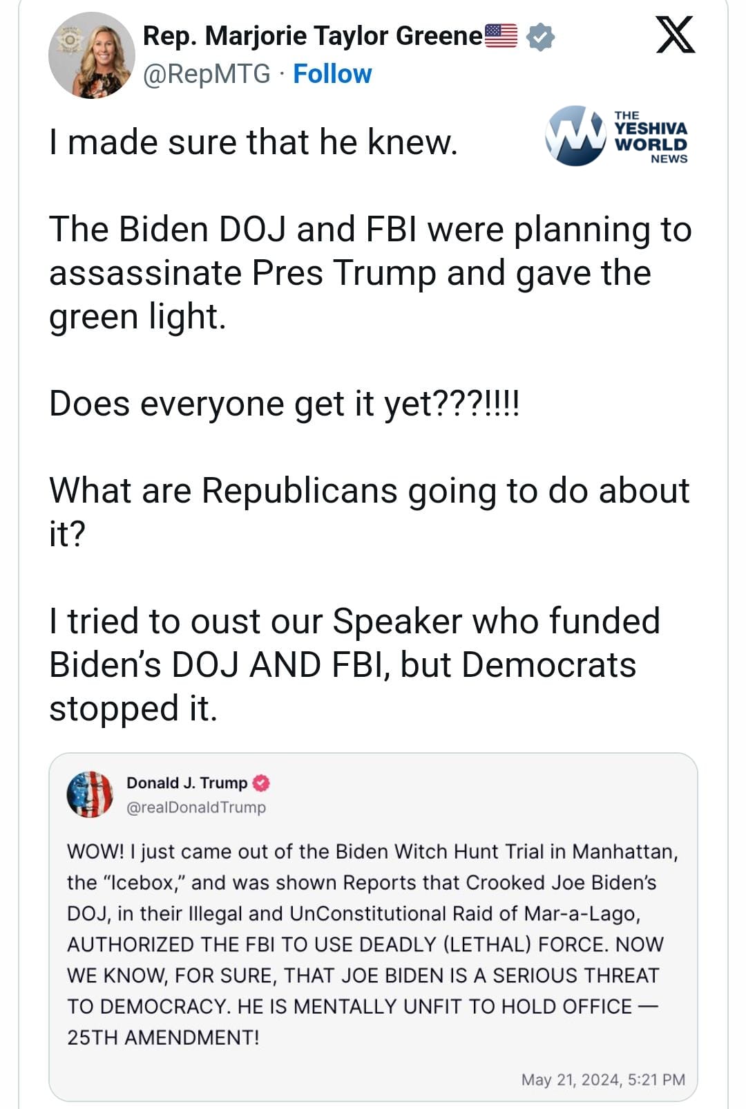Image resolution: width=746 pixels, height=1109 pixels.
Task: Click the line "Does everyone get it yet"
Action: click(284, 403)
